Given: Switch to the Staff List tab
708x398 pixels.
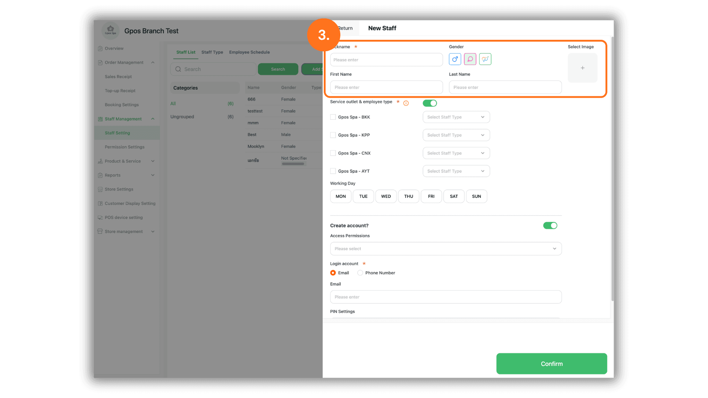Looking at the screenshot, I should 186,52.
